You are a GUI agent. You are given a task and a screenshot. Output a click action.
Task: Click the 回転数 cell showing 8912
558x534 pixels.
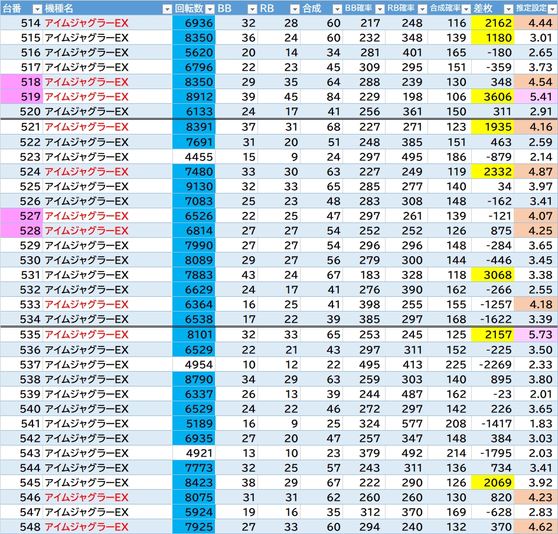pyautogui.click(x=194, y=97)
